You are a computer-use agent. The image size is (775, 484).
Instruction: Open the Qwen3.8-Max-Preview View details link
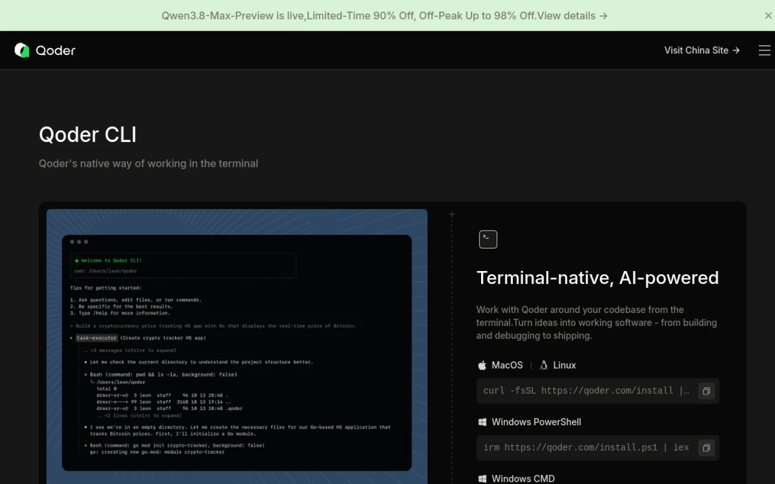tap(573, 16)
